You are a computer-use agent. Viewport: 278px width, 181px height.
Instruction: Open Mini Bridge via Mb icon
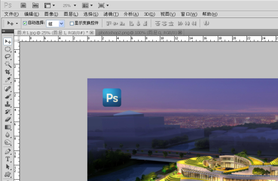[36, 6]
